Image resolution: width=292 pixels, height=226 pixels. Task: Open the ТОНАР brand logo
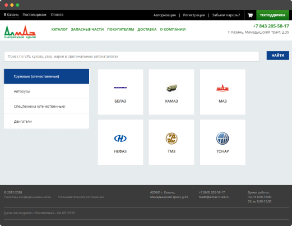click(223, 139)
